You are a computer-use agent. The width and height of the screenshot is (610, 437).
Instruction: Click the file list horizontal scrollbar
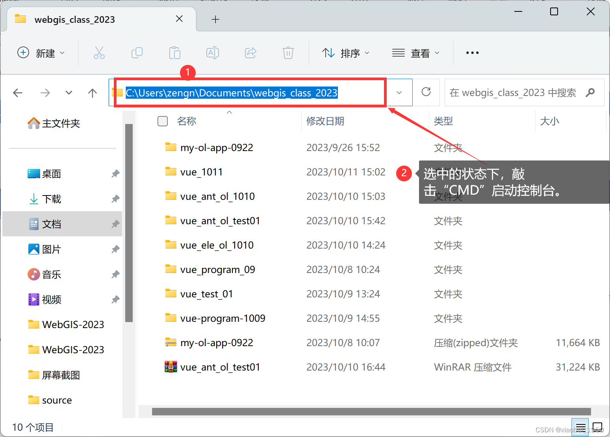tap(371, 411)
